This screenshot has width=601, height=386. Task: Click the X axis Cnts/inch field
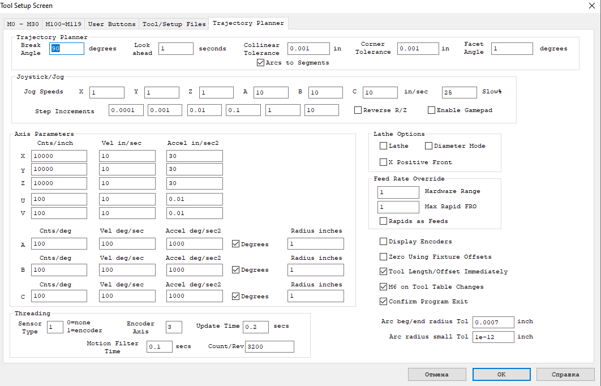pyautogui.click(x=59, y=156)
